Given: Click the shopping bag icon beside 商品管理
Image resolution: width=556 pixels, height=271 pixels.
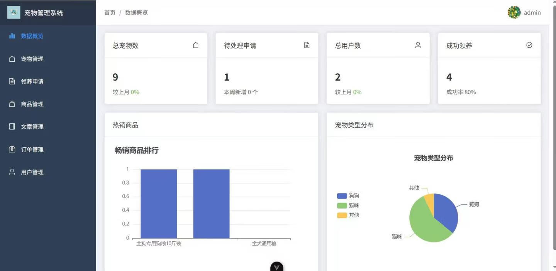Looking at the screenshot, I should tap(12, 104).
